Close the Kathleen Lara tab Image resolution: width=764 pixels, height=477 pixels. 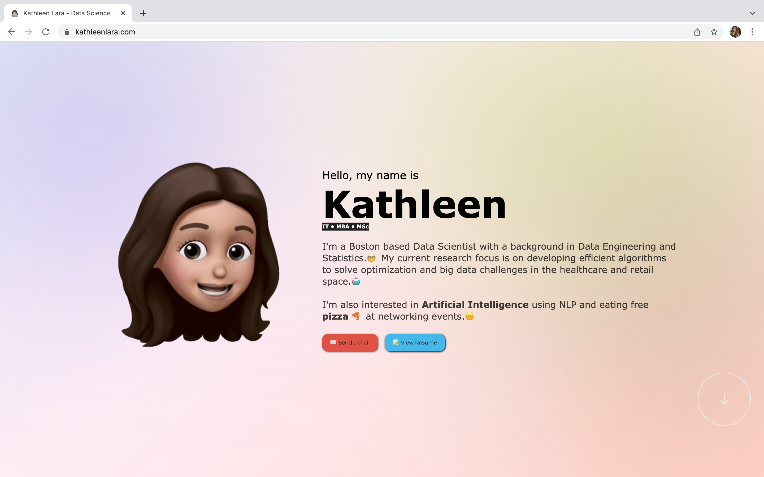123,13
